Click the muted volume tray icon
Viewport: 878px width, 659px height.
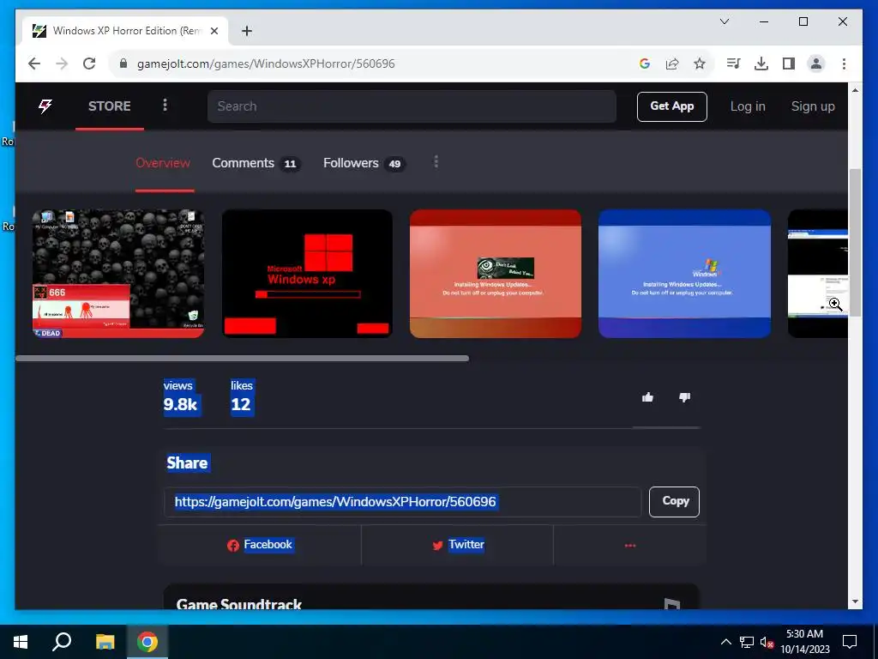767,642
